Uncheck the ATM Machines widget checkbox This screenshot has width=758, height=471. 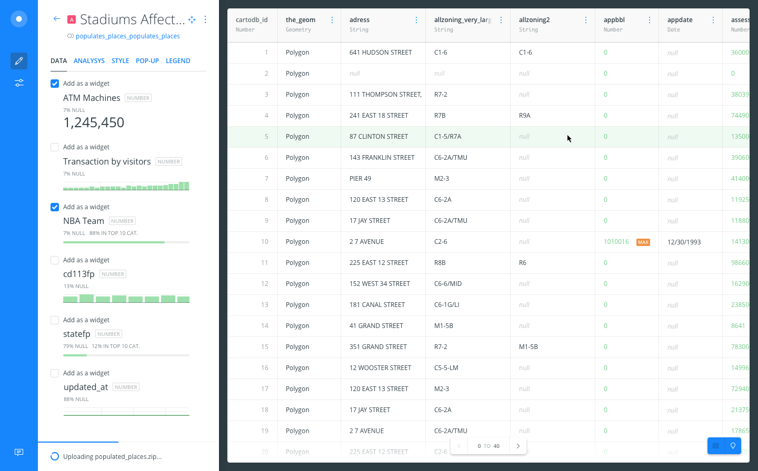[55, 84]
